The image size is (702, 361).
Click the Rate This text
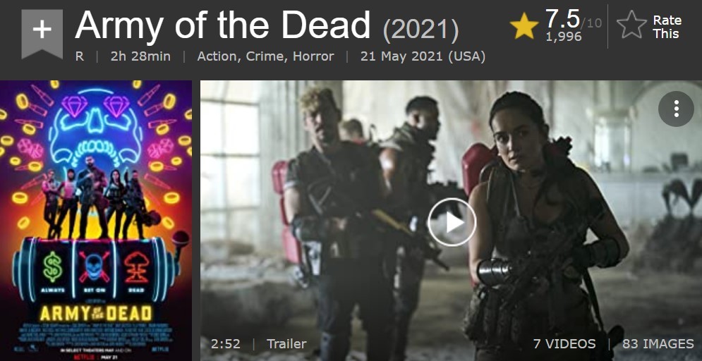point(667,27)
